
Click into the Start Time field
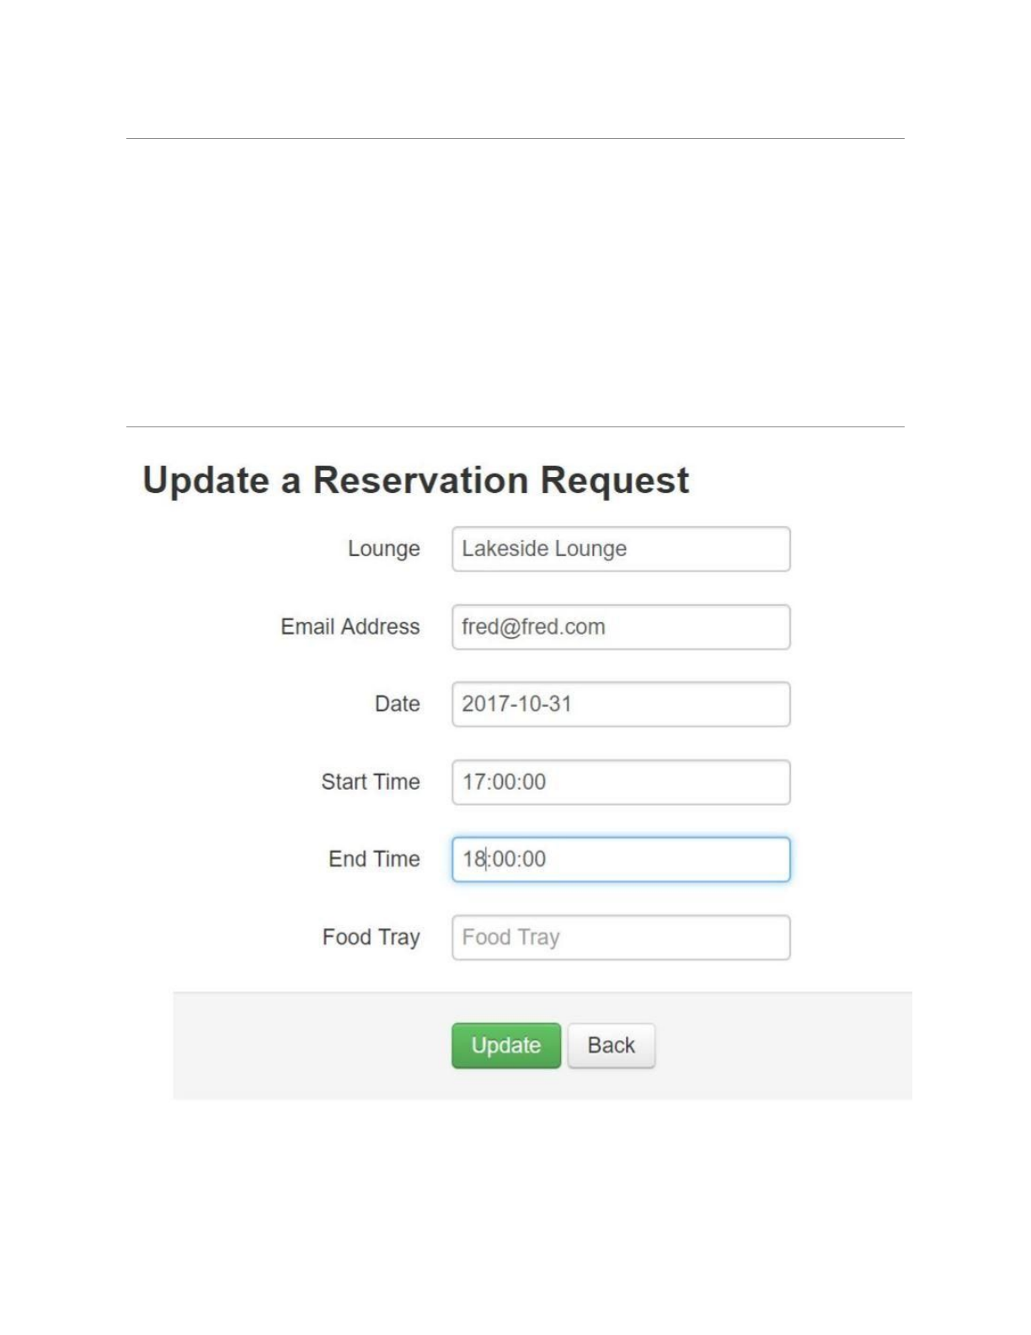[621, 782]
